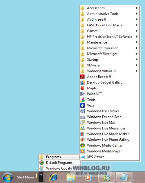
Task: Open the Microsoft Silverlight folder entry
Action: click(110, 54)
